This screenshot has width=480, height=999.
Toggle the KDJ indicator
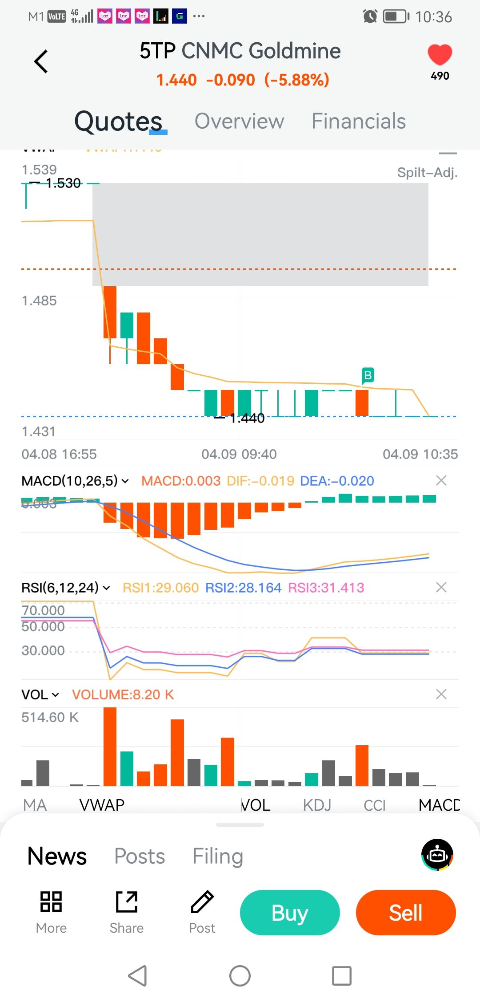click(x=317, y=805)
